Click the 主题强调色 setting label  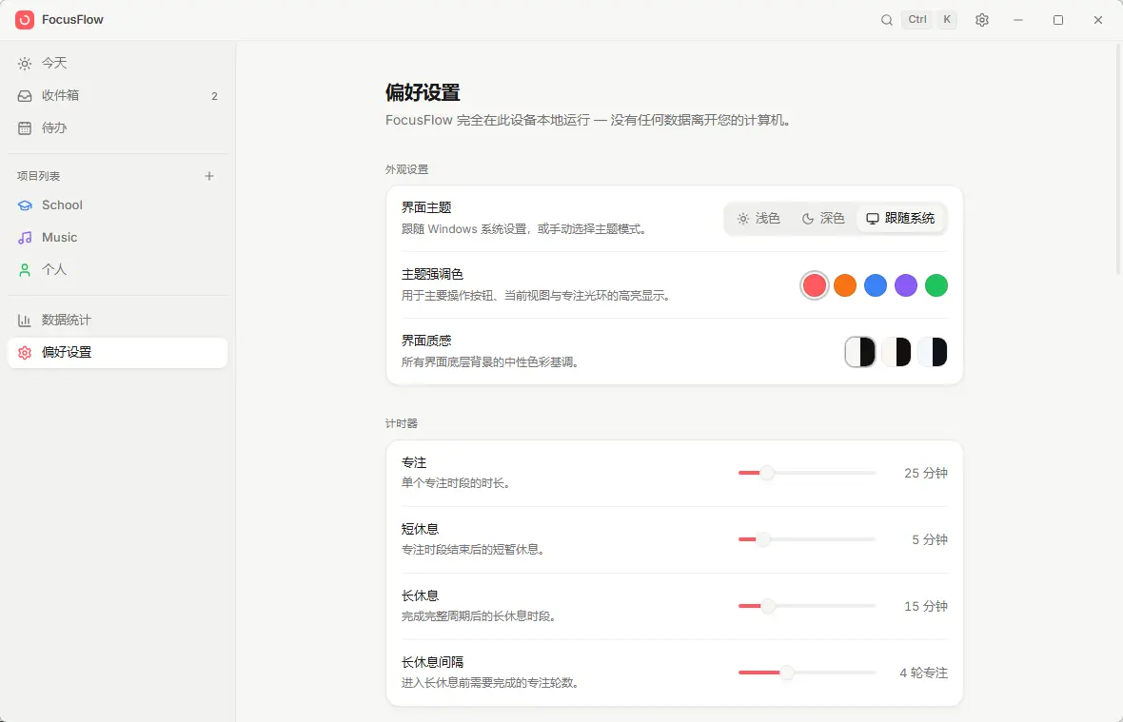(x=432, y=274)
